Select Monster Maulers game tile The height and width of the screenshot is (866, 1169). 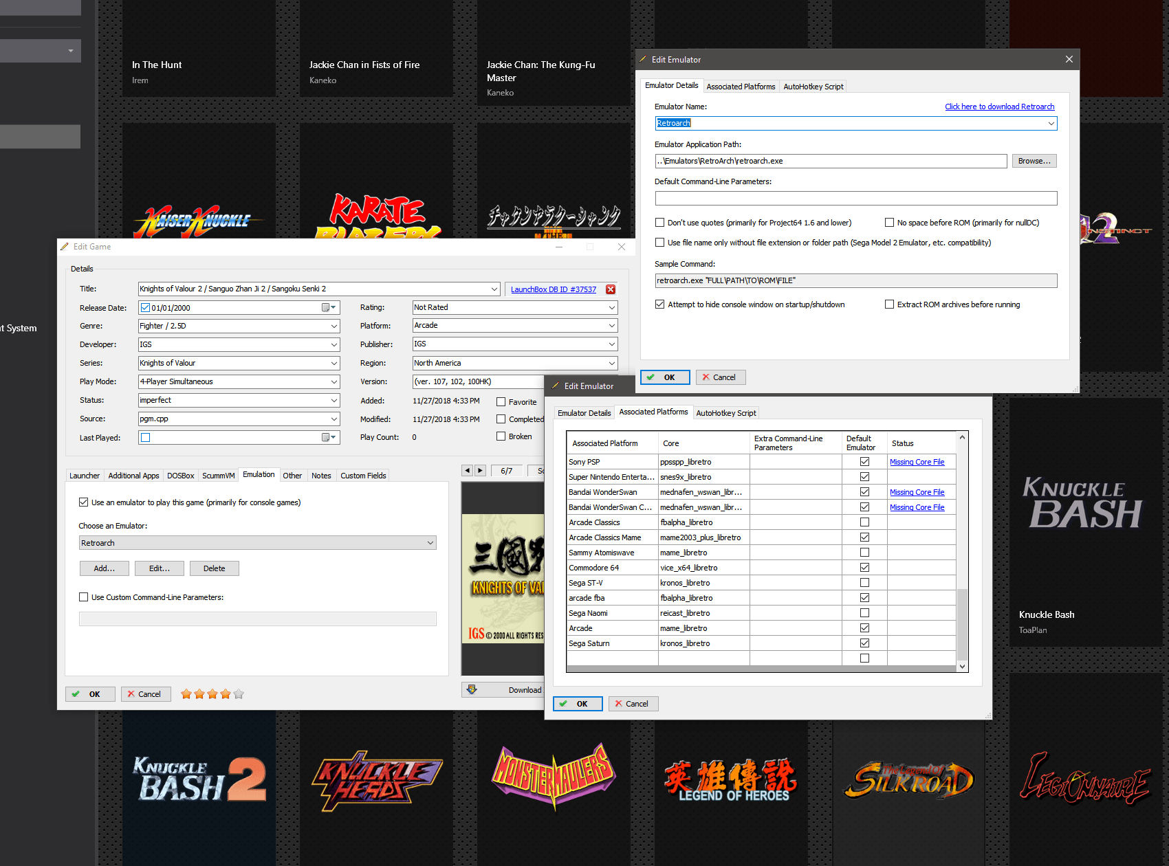click(554, 788)
